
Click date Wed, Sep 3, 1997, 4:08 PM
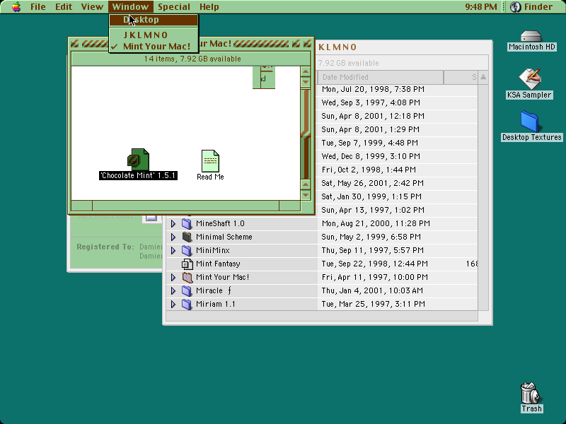point(371,102)
